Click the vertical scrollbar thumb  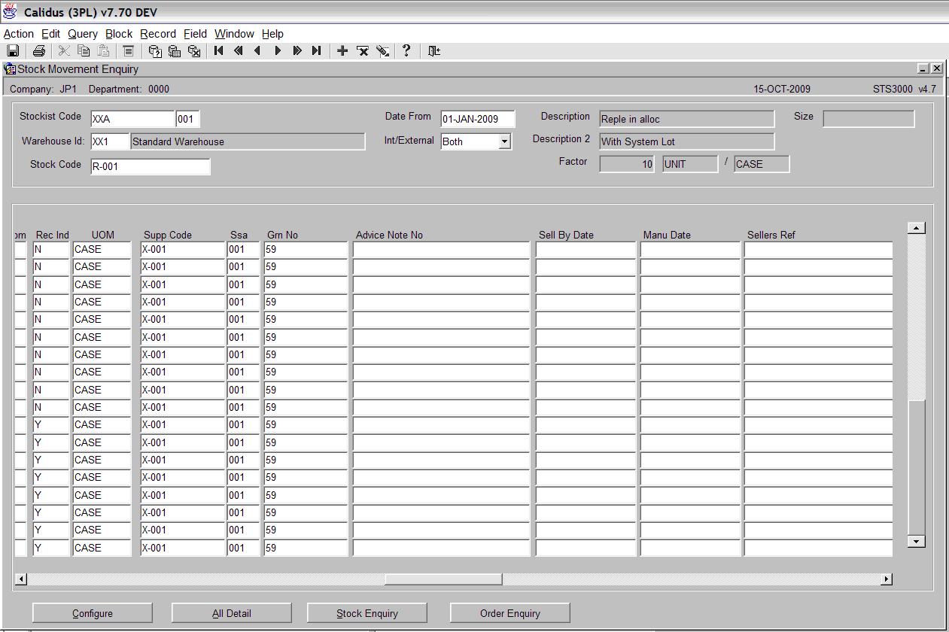point(916,467)
